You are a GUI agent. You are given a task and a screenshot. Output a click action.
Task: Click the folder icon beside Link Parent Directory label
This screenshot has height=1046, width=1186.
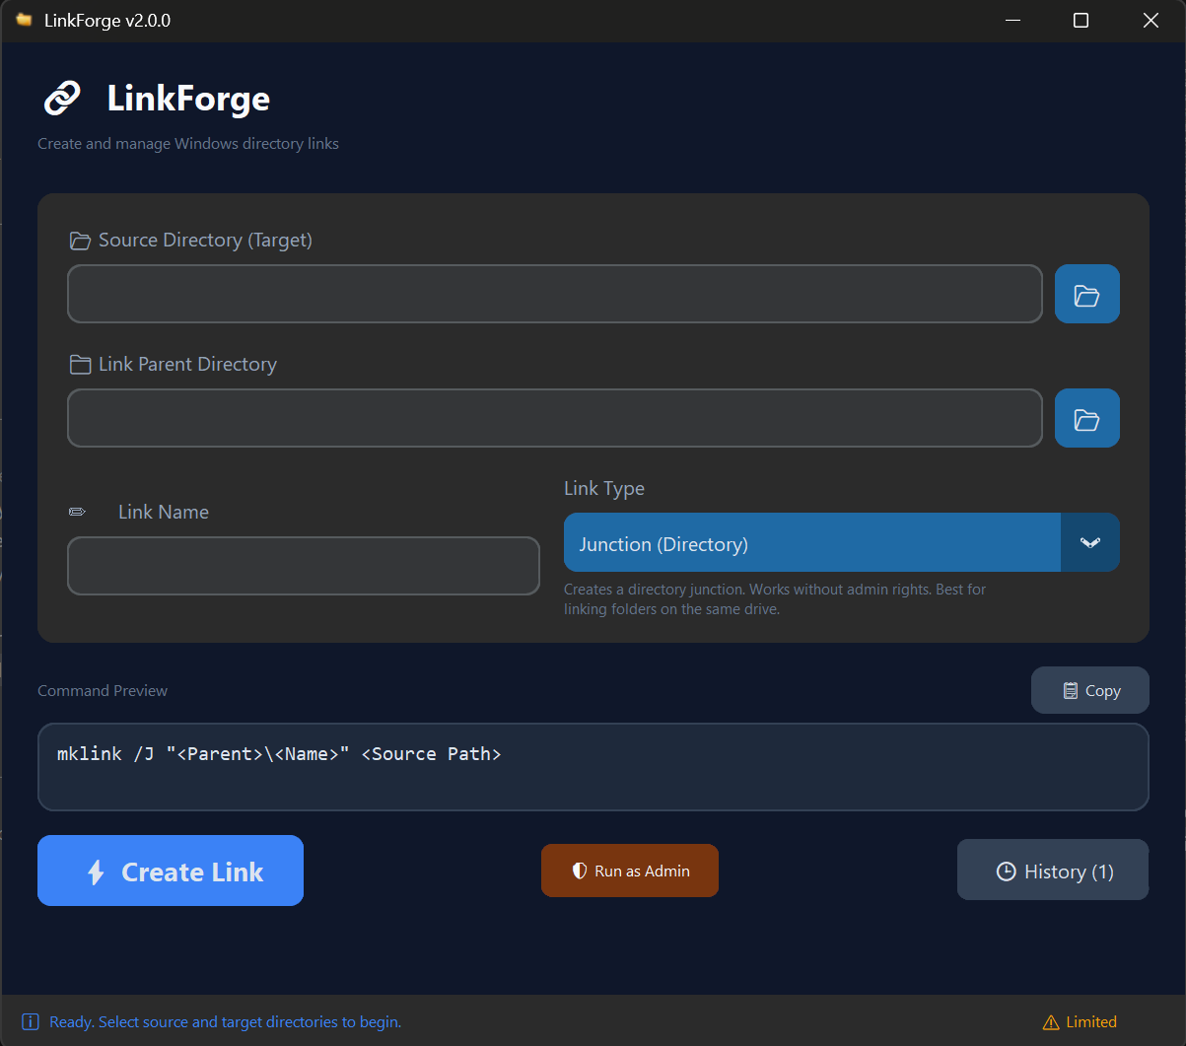coord(80,365)
